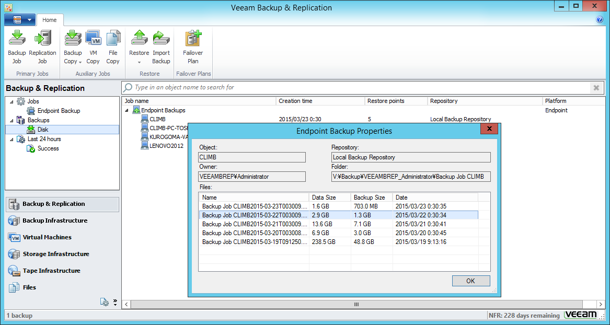Start a VM Copy job
Image resolution: width=610 pixels, height=325 pixels.
coord(93,48)
